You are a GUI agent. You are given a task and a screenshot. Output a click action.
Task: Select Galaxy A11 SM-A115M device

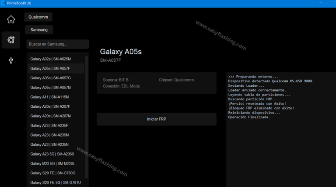56,97
